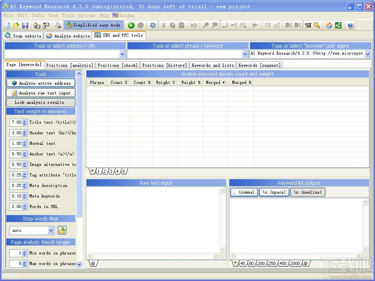Screen dimensions: 375x281
Task: Load stop words file with the folder icon
Action: (62, 230)
